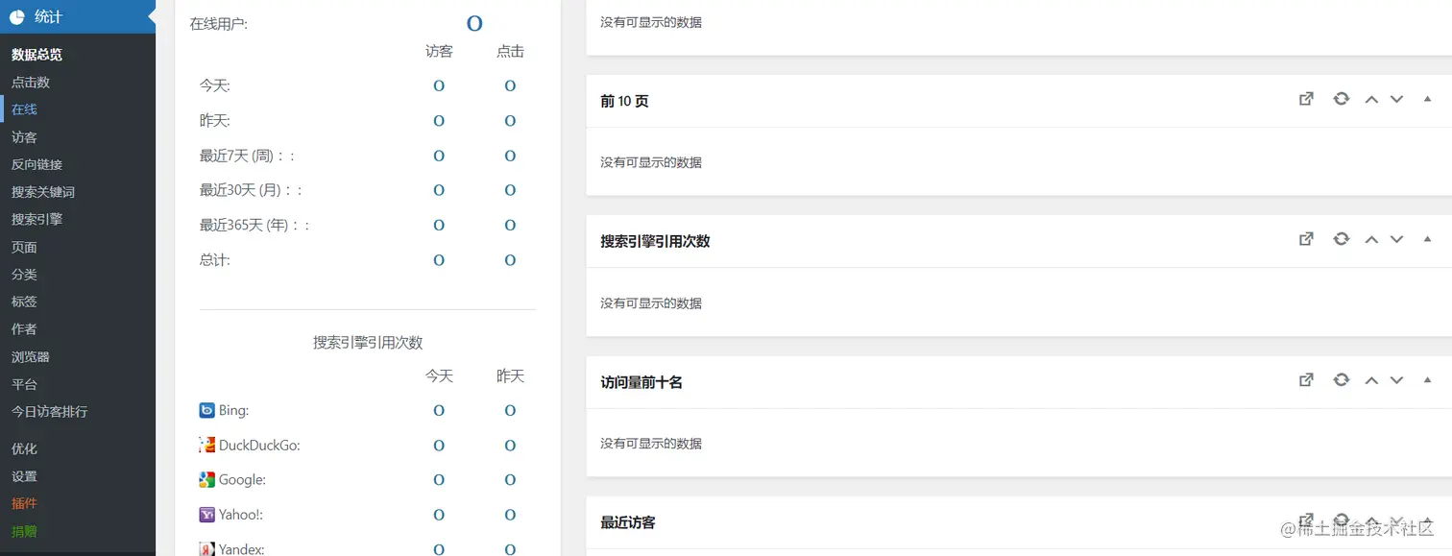Click Bing's 今天 referral count

tap(439, 410)
